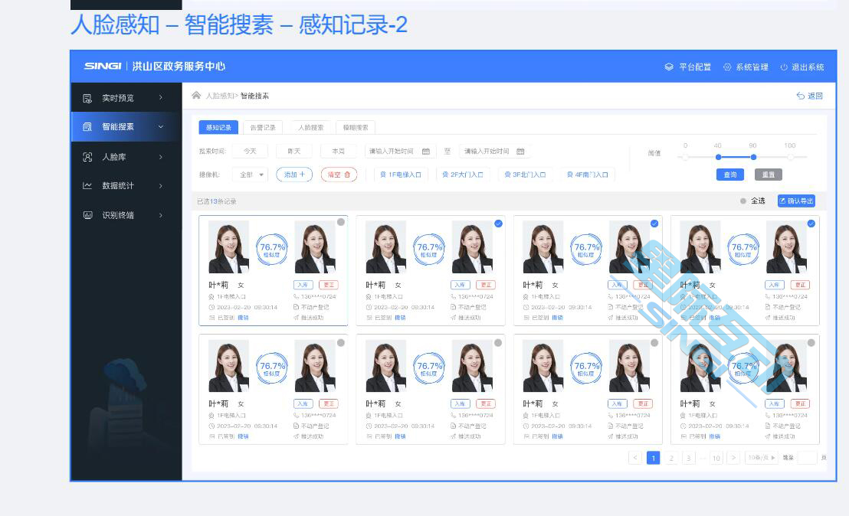The image size is (849, 516).
Task: Open the 平台配置 platform config icon
Action: (x=669, y=67)
